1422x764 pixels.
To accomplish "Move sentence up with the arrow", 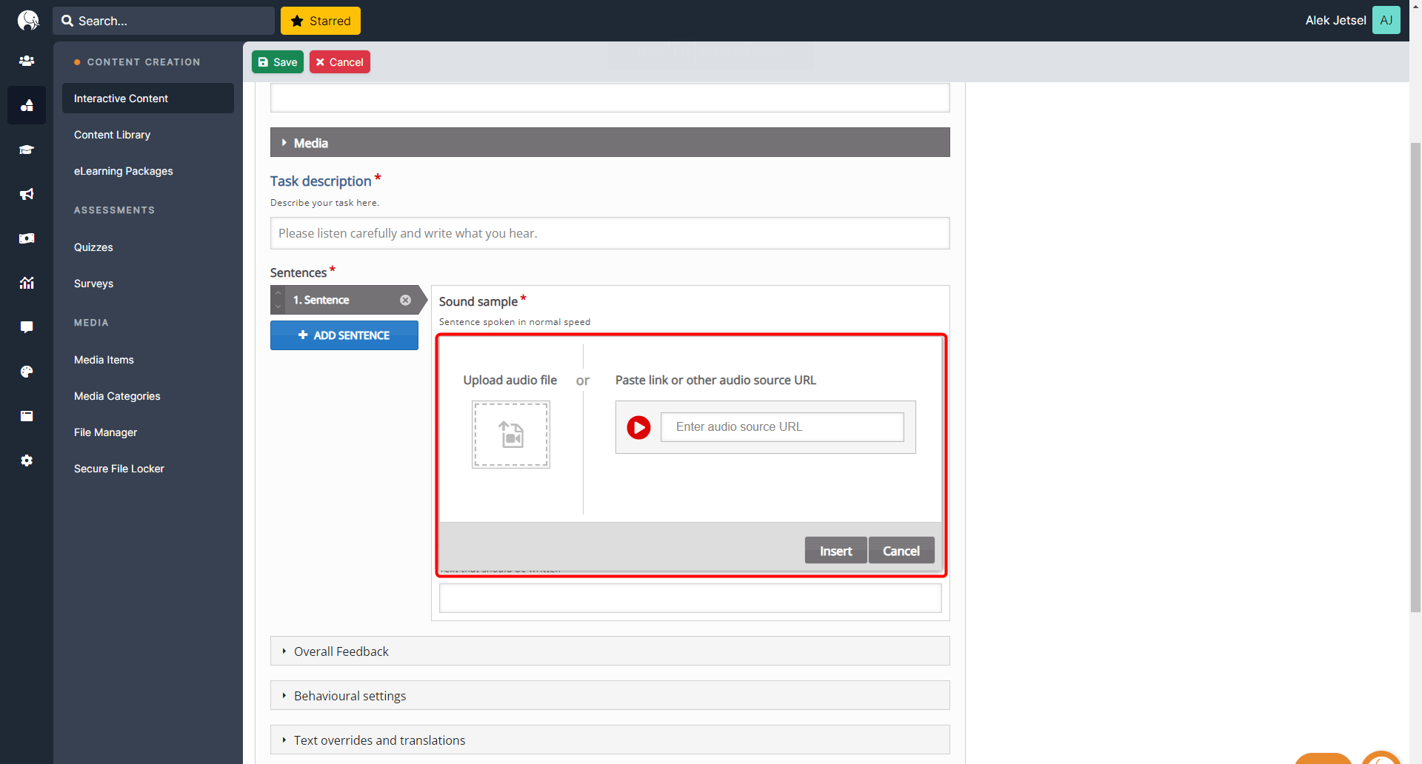I will coord(278,293).
